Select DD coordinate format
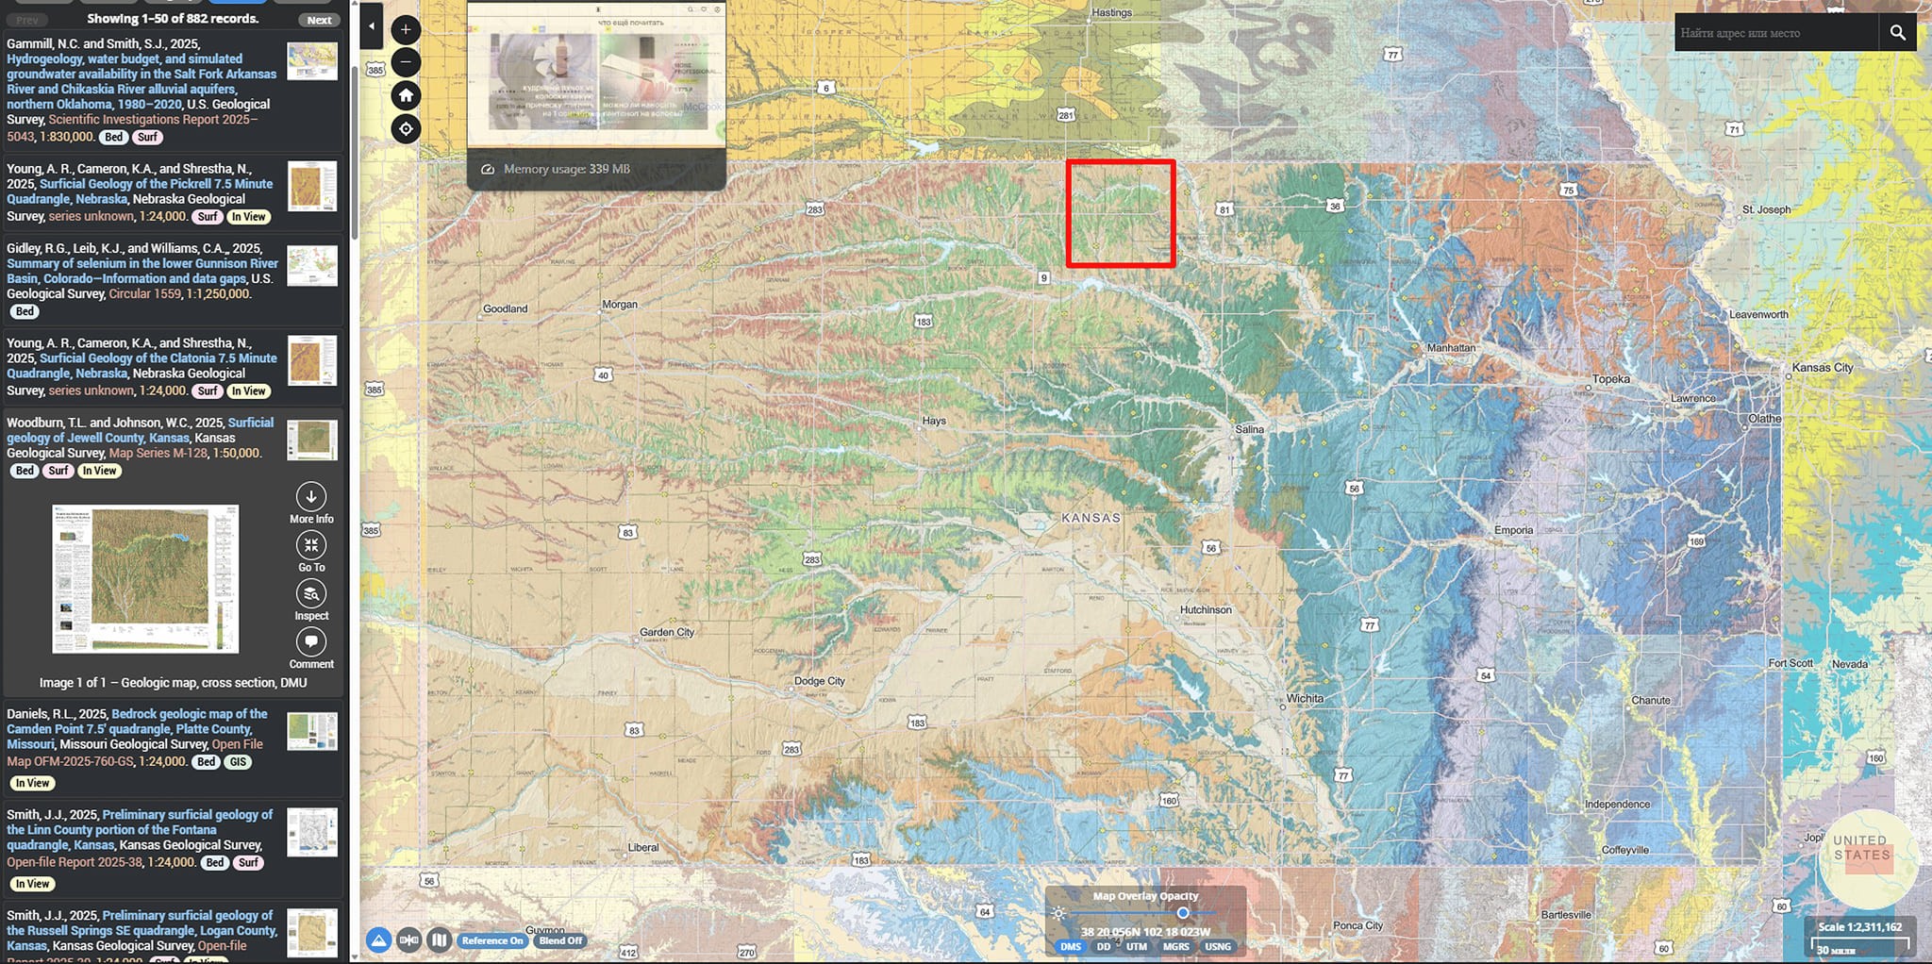 (1104, 947)
